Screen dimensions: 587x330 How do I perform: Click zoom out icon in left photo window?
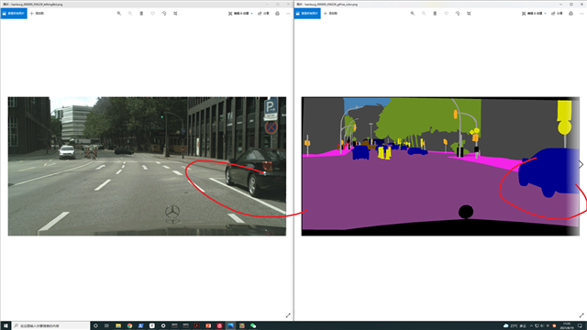130,14
